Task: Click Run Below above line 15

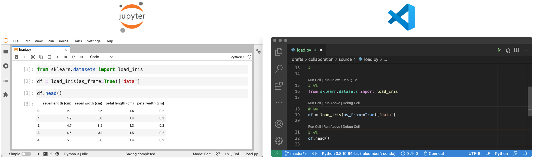Action: pos(331,80)
